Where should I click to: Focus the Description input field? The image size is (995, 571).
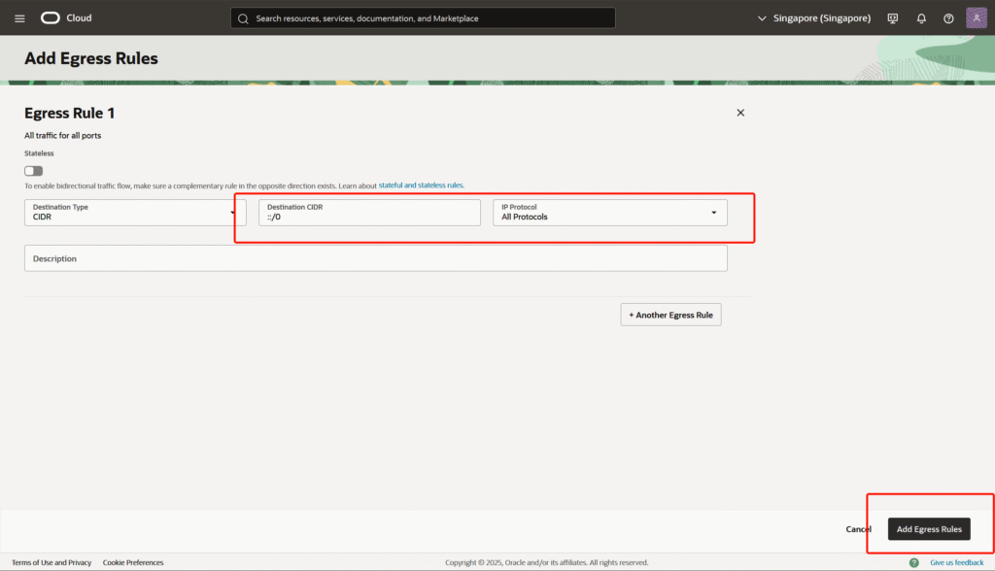(375, 258)
